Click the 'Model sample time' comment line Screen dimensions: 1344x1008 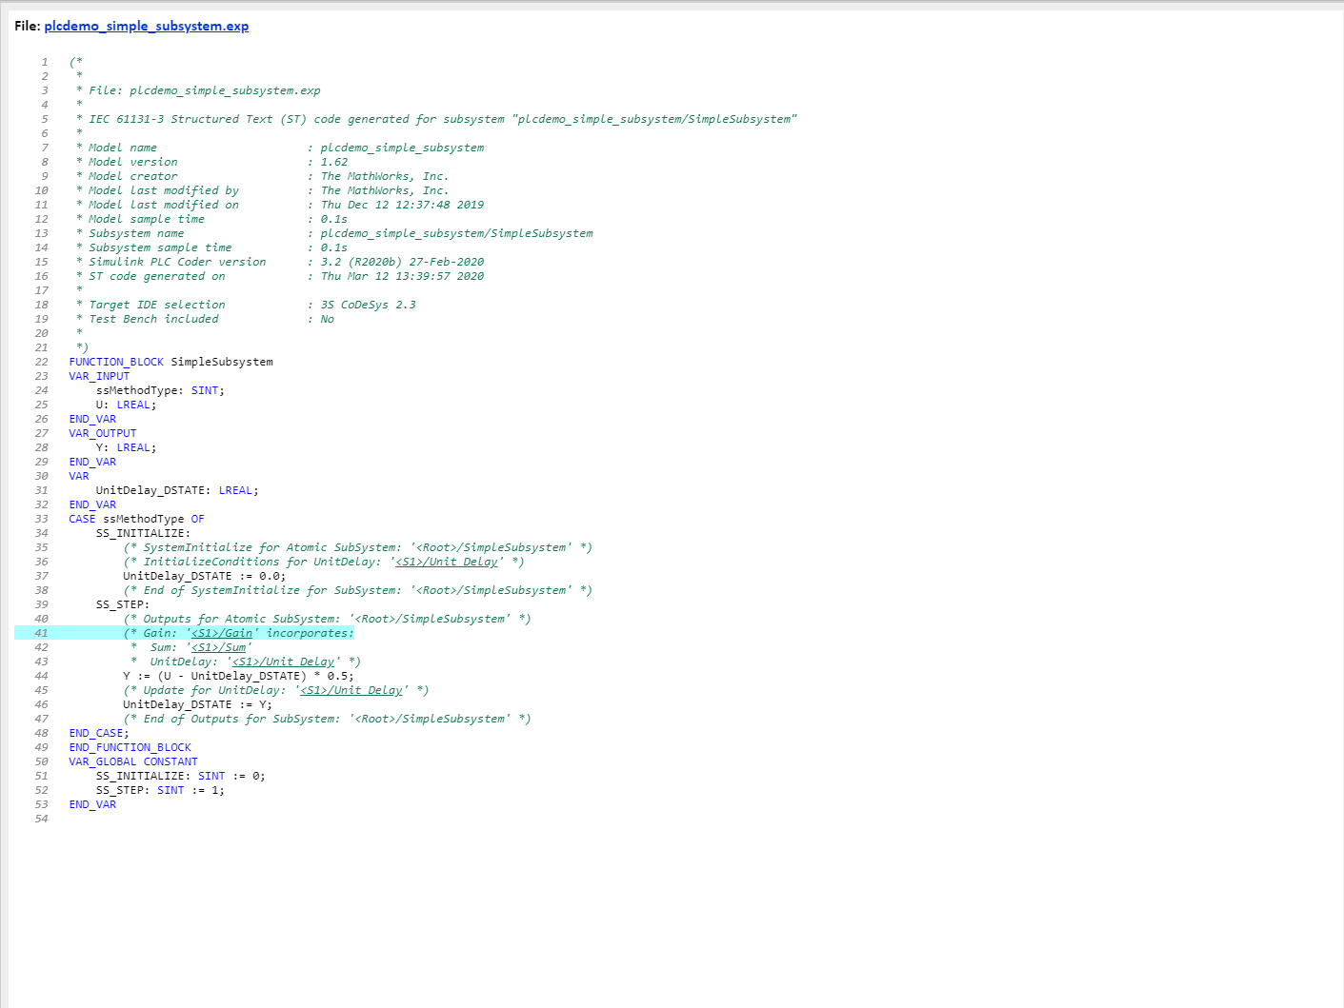[x=211, y=219]
